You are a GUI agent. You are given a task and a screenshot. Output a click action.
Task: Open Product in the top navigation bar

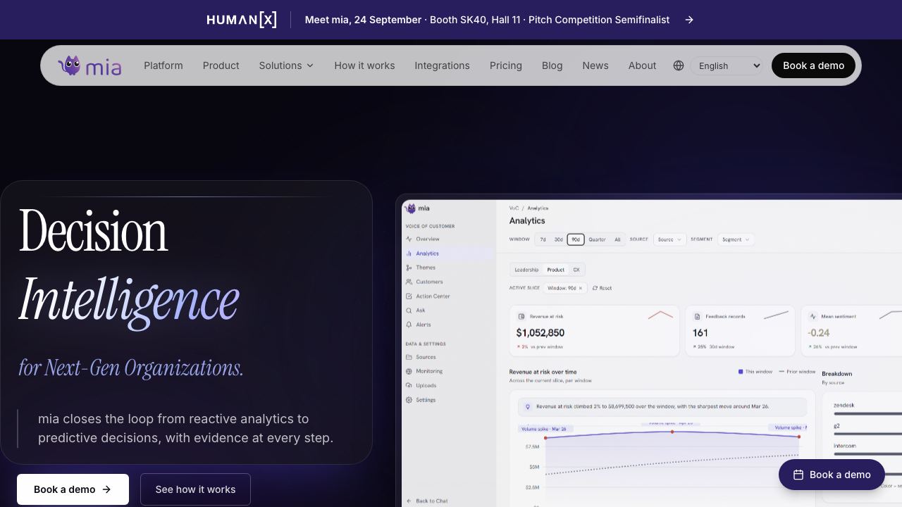point(221,65)
